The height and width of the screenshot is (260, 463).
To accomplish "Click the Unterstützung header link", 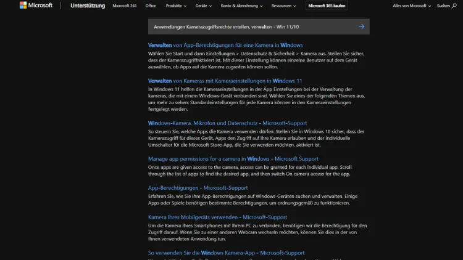I will coord(88,6).
